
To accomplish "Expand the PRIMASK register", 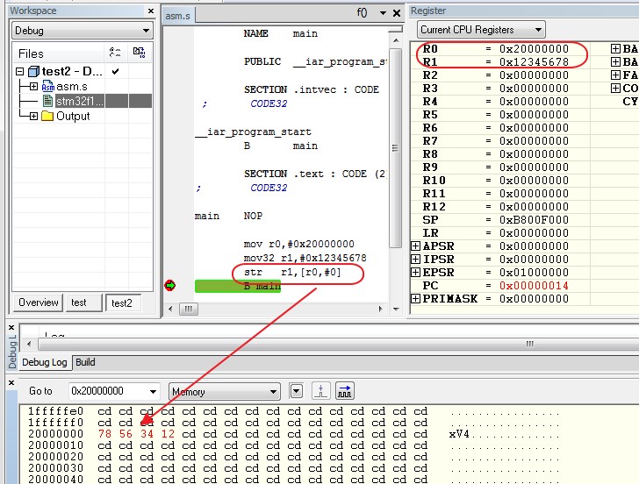I will point(415,298).
